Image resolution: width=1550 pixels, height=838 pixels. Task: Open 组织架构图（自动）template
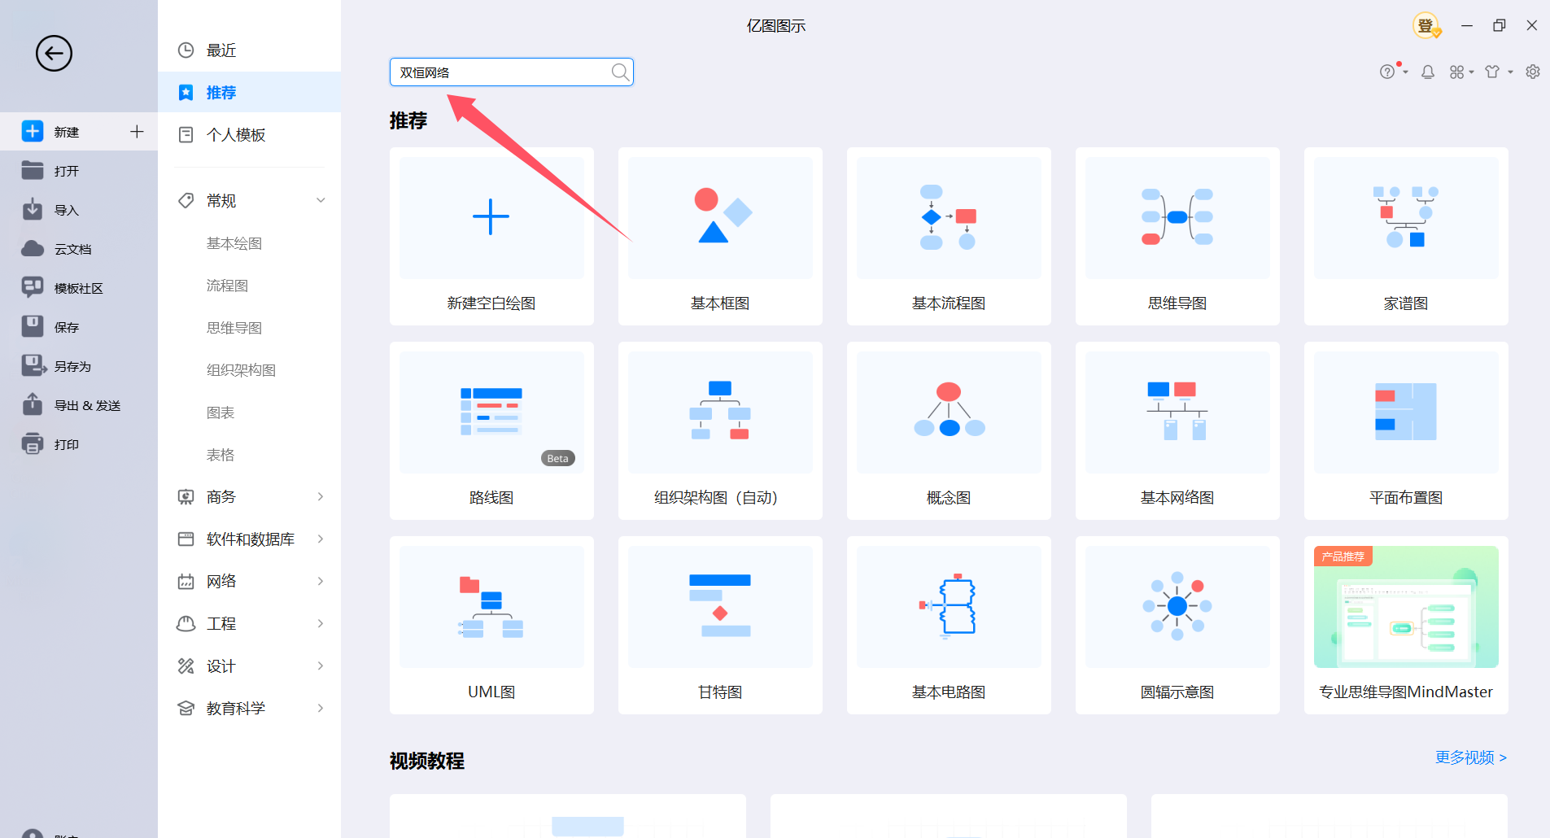(x=720, y=430)
